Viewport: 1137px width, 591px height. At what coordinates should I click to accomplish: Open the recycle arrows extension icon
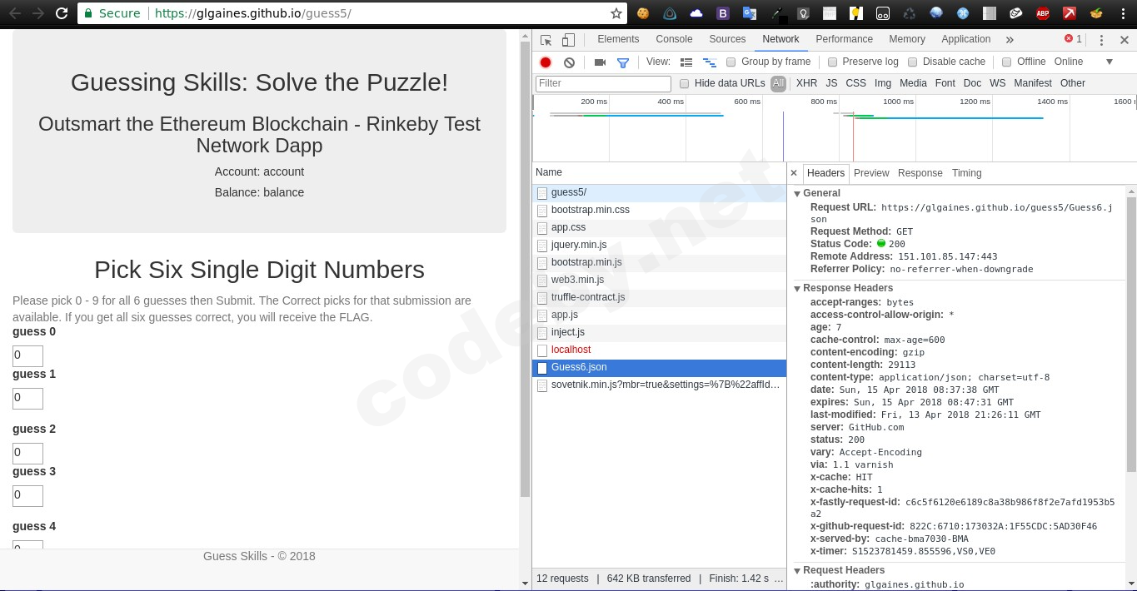pos(910,13)
